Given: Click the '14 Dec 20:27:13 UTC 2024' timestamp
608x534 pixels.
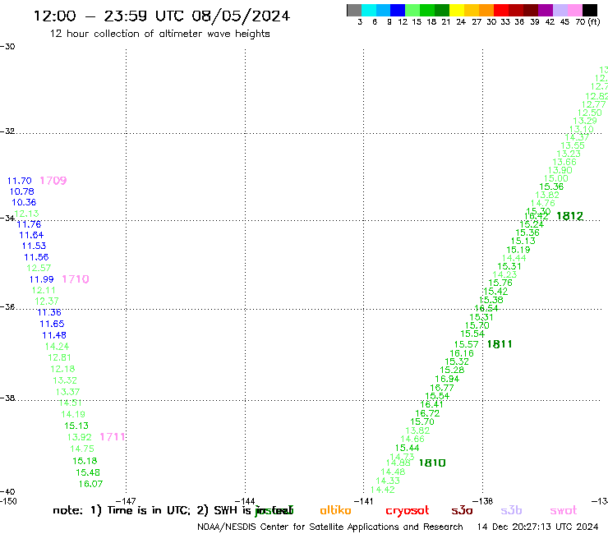Looking at the screenshot, I should [538, 527].
